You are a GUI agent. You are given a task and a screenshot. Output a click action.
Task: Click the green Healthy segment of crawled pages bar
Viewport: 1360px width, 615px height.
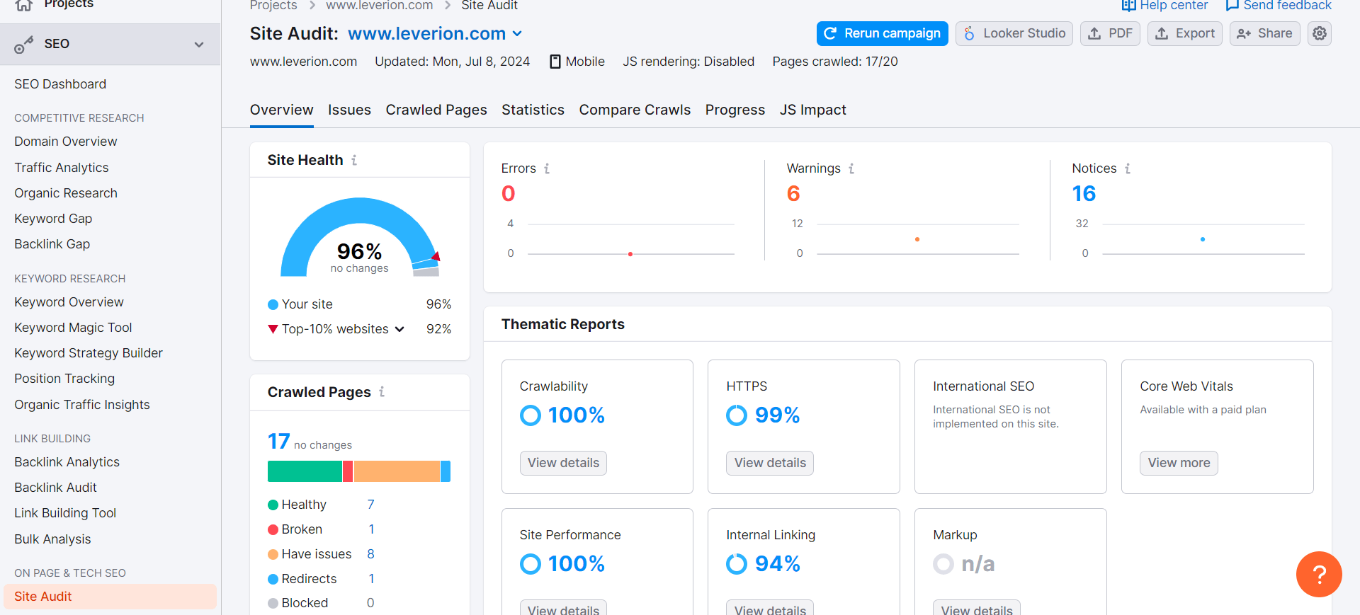pos(305,471)
